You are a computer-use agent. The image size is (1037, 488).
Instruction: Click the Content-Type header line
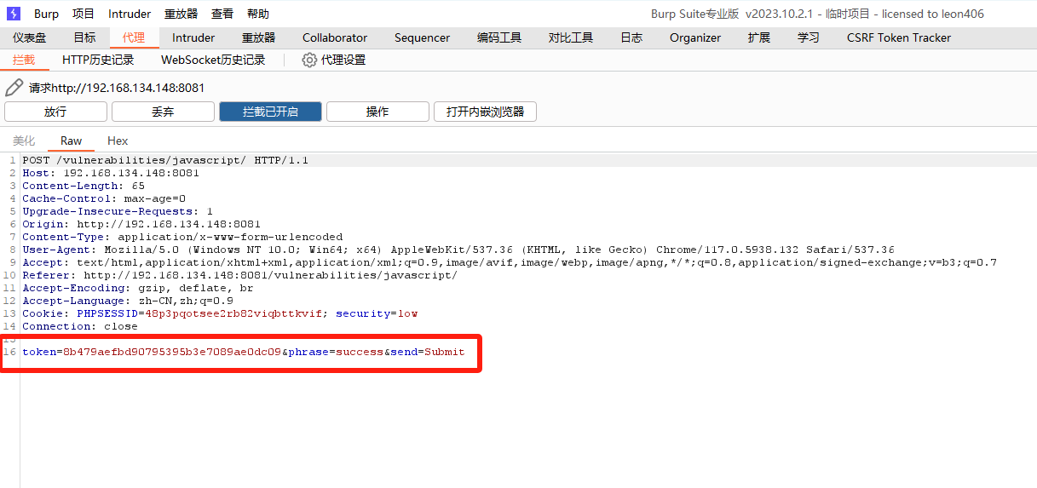tap(182, 237)
